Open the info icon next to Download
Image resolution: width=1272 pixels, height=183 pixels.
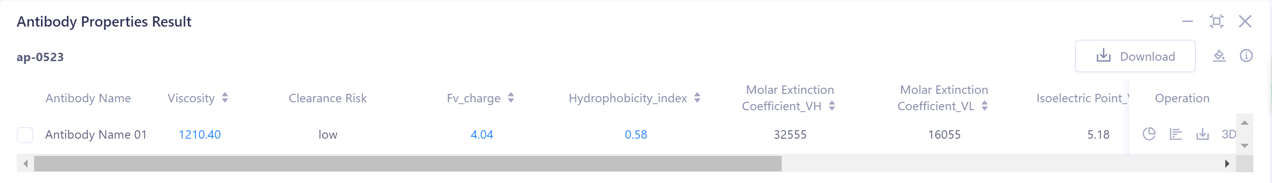[1246, 56]
